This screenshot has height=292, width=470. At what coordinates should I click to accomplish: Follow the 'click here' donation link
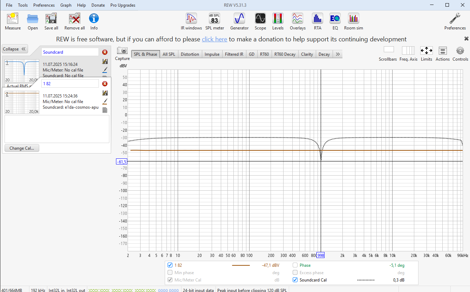click(x=214, y=39)
